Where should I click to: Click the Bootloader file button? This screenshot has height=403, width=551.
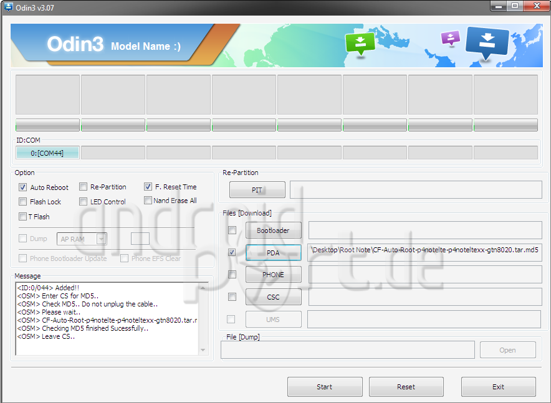click(x=273, y=230)
